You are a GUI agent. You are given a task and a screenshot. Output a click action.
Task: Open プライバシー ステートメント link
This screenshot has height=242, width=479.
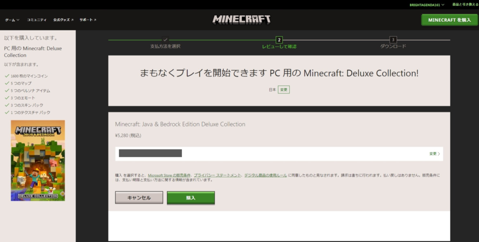click(x=217, y=175)
